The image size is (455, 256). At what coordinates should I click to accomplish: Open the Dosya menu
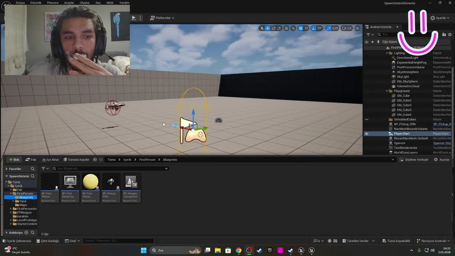pos(20,2)
